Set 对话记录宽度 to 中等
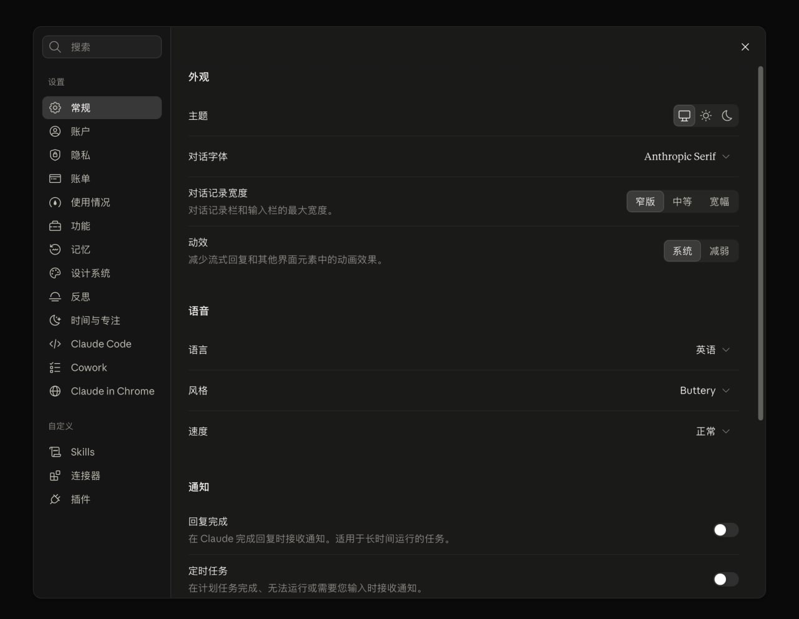The height and width of the screenshot is (619, 799). point(682,202)
